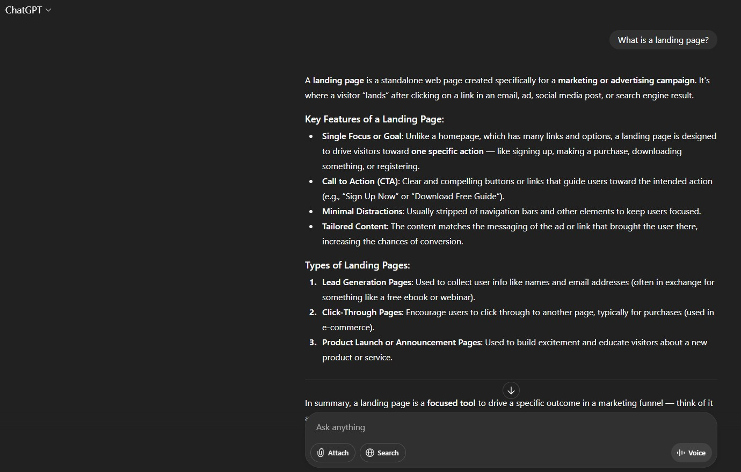Focus the Ask anything input field
This screenshot has height=472, width=741.
[x=510, y=427]
